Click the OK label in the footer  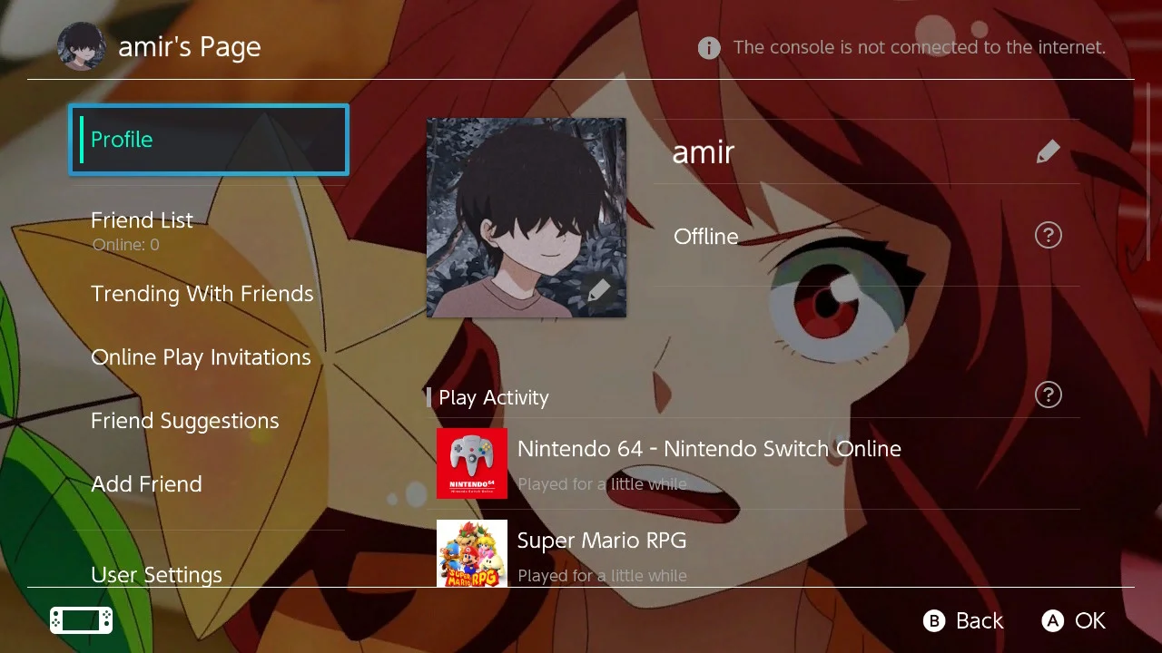click(x=1090, y=621)
